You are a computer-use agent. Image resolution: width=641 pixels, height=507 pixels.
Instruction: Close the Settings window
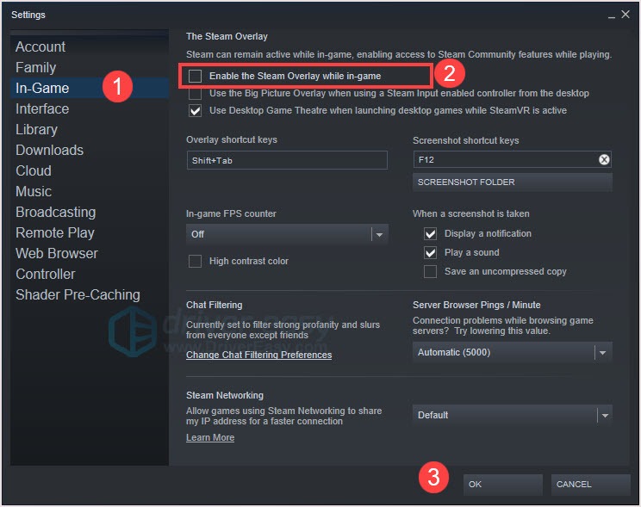[625, 15]
